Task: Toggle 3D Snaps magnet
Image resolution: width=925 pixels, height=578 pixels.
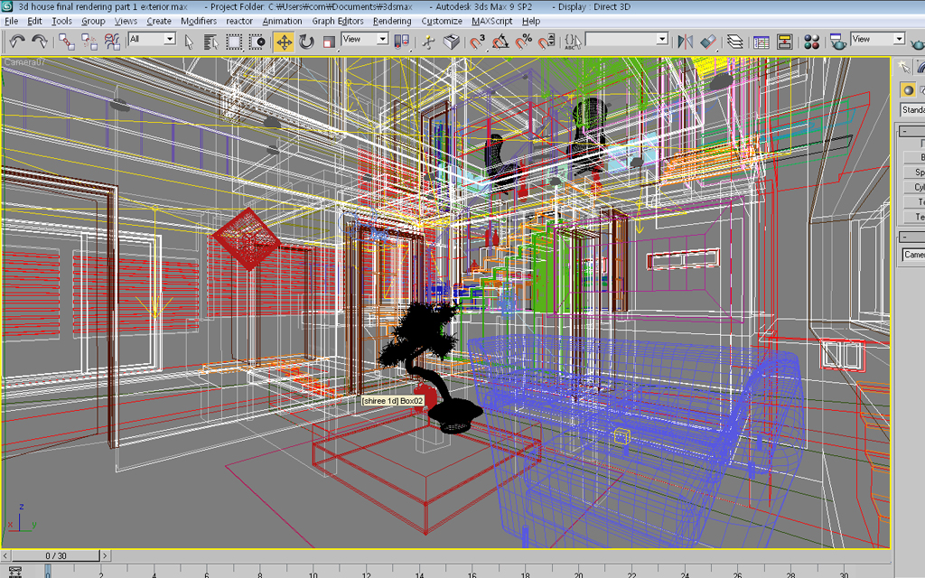Action: click(477, 41)
